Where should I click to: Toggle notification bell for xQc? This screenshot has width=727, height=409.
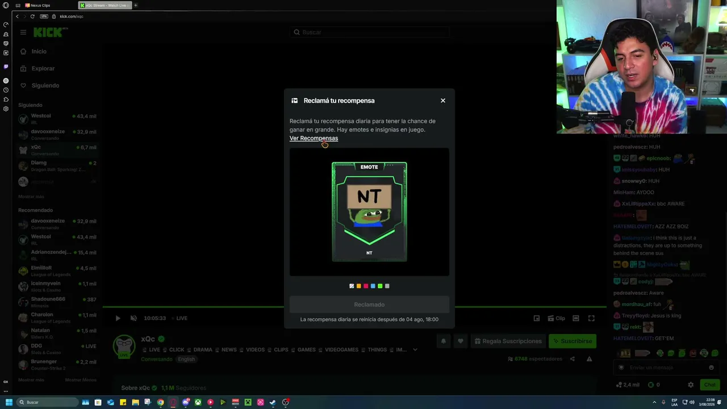(x=444, y=341)
